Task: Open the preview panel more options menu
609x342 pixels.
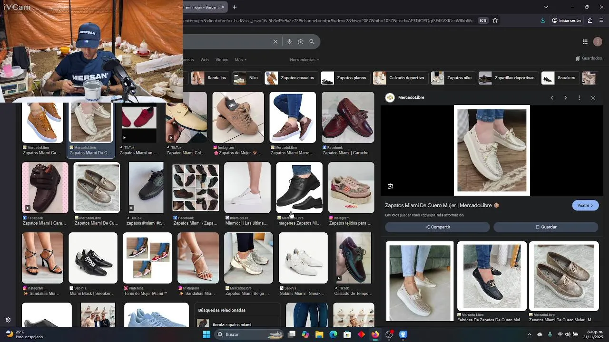Action: (579, 98)
